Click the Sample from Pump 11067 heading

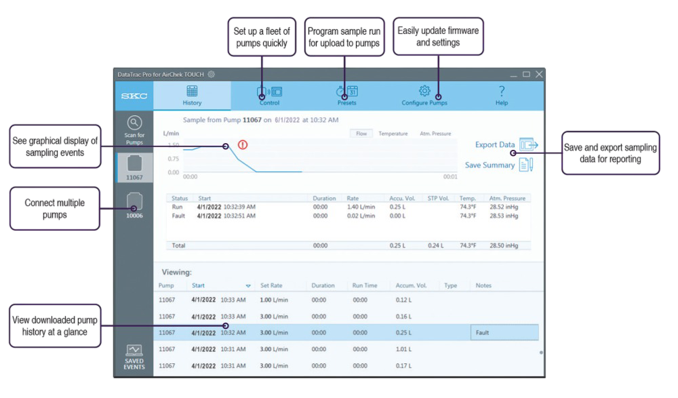[261, 120]
